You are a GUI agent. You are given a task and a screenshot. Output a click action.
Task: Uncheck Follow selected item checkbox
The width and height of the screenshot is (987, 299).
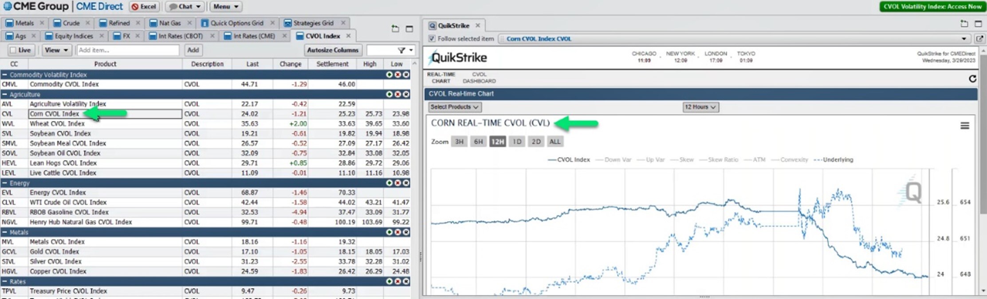click(432, 39)
